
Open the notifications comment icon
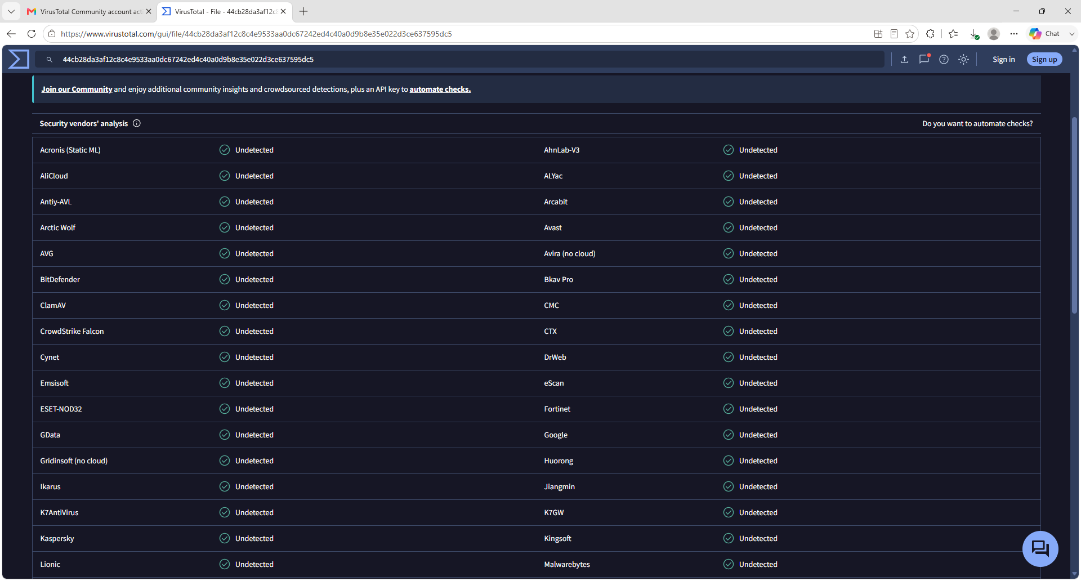tap(924, 59)
